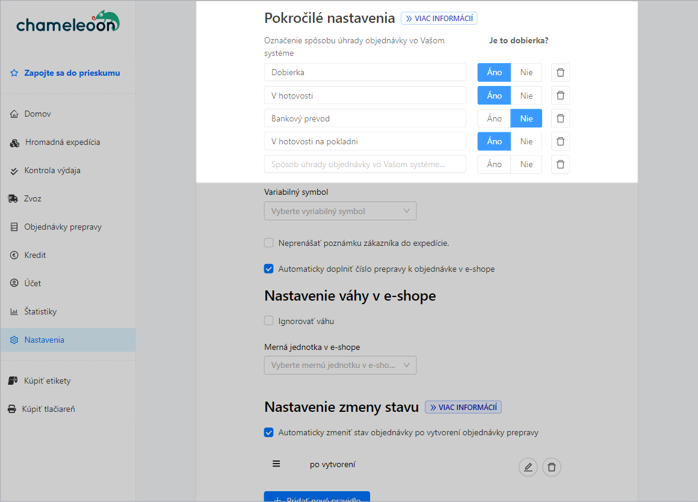Click 'Pridať nové pravidlo' button
Viewport: 698px width, 502px height.
(317, 497)
